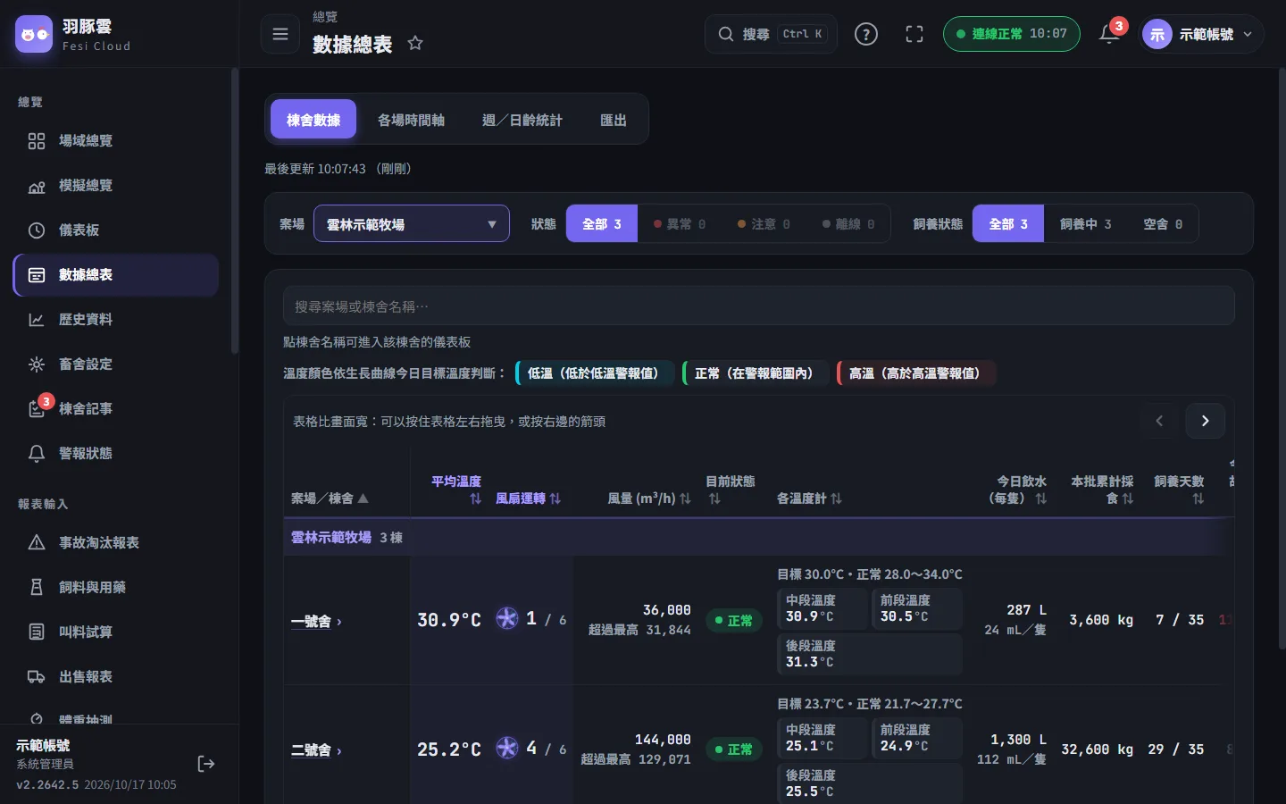The height and width of the screenshot is (804, 1286).
Task: Click the 連線正常 status button
Action: 1012,34
